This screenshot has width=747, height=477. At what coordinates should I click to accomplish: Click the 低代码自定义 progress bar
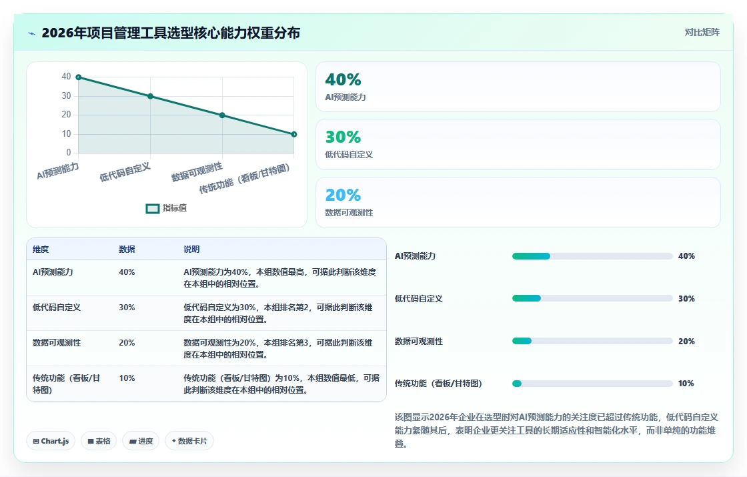[592, 298]
